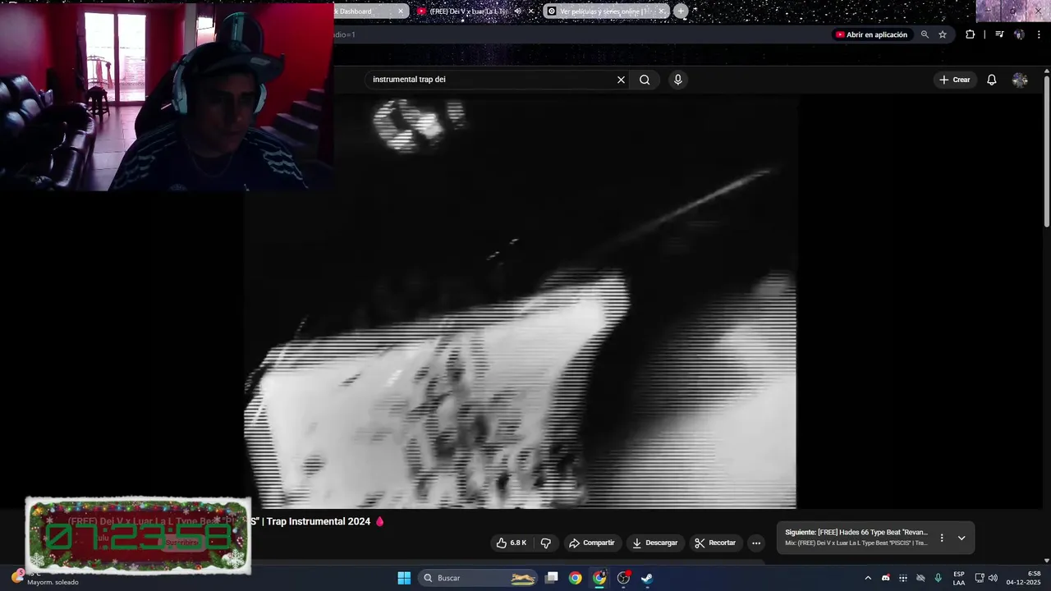The height and width of the screenshot is (591, 1051).
Task: Open the Chrome extensions puzzle menu
Action: coord(971,34)
